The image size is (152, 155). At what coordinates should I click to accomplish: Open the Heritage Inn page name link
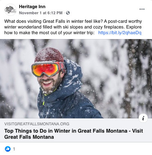pyautogui.click(x=32, y=7)
